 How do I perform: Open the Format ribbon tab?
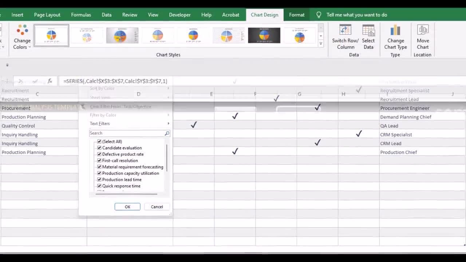296,15
